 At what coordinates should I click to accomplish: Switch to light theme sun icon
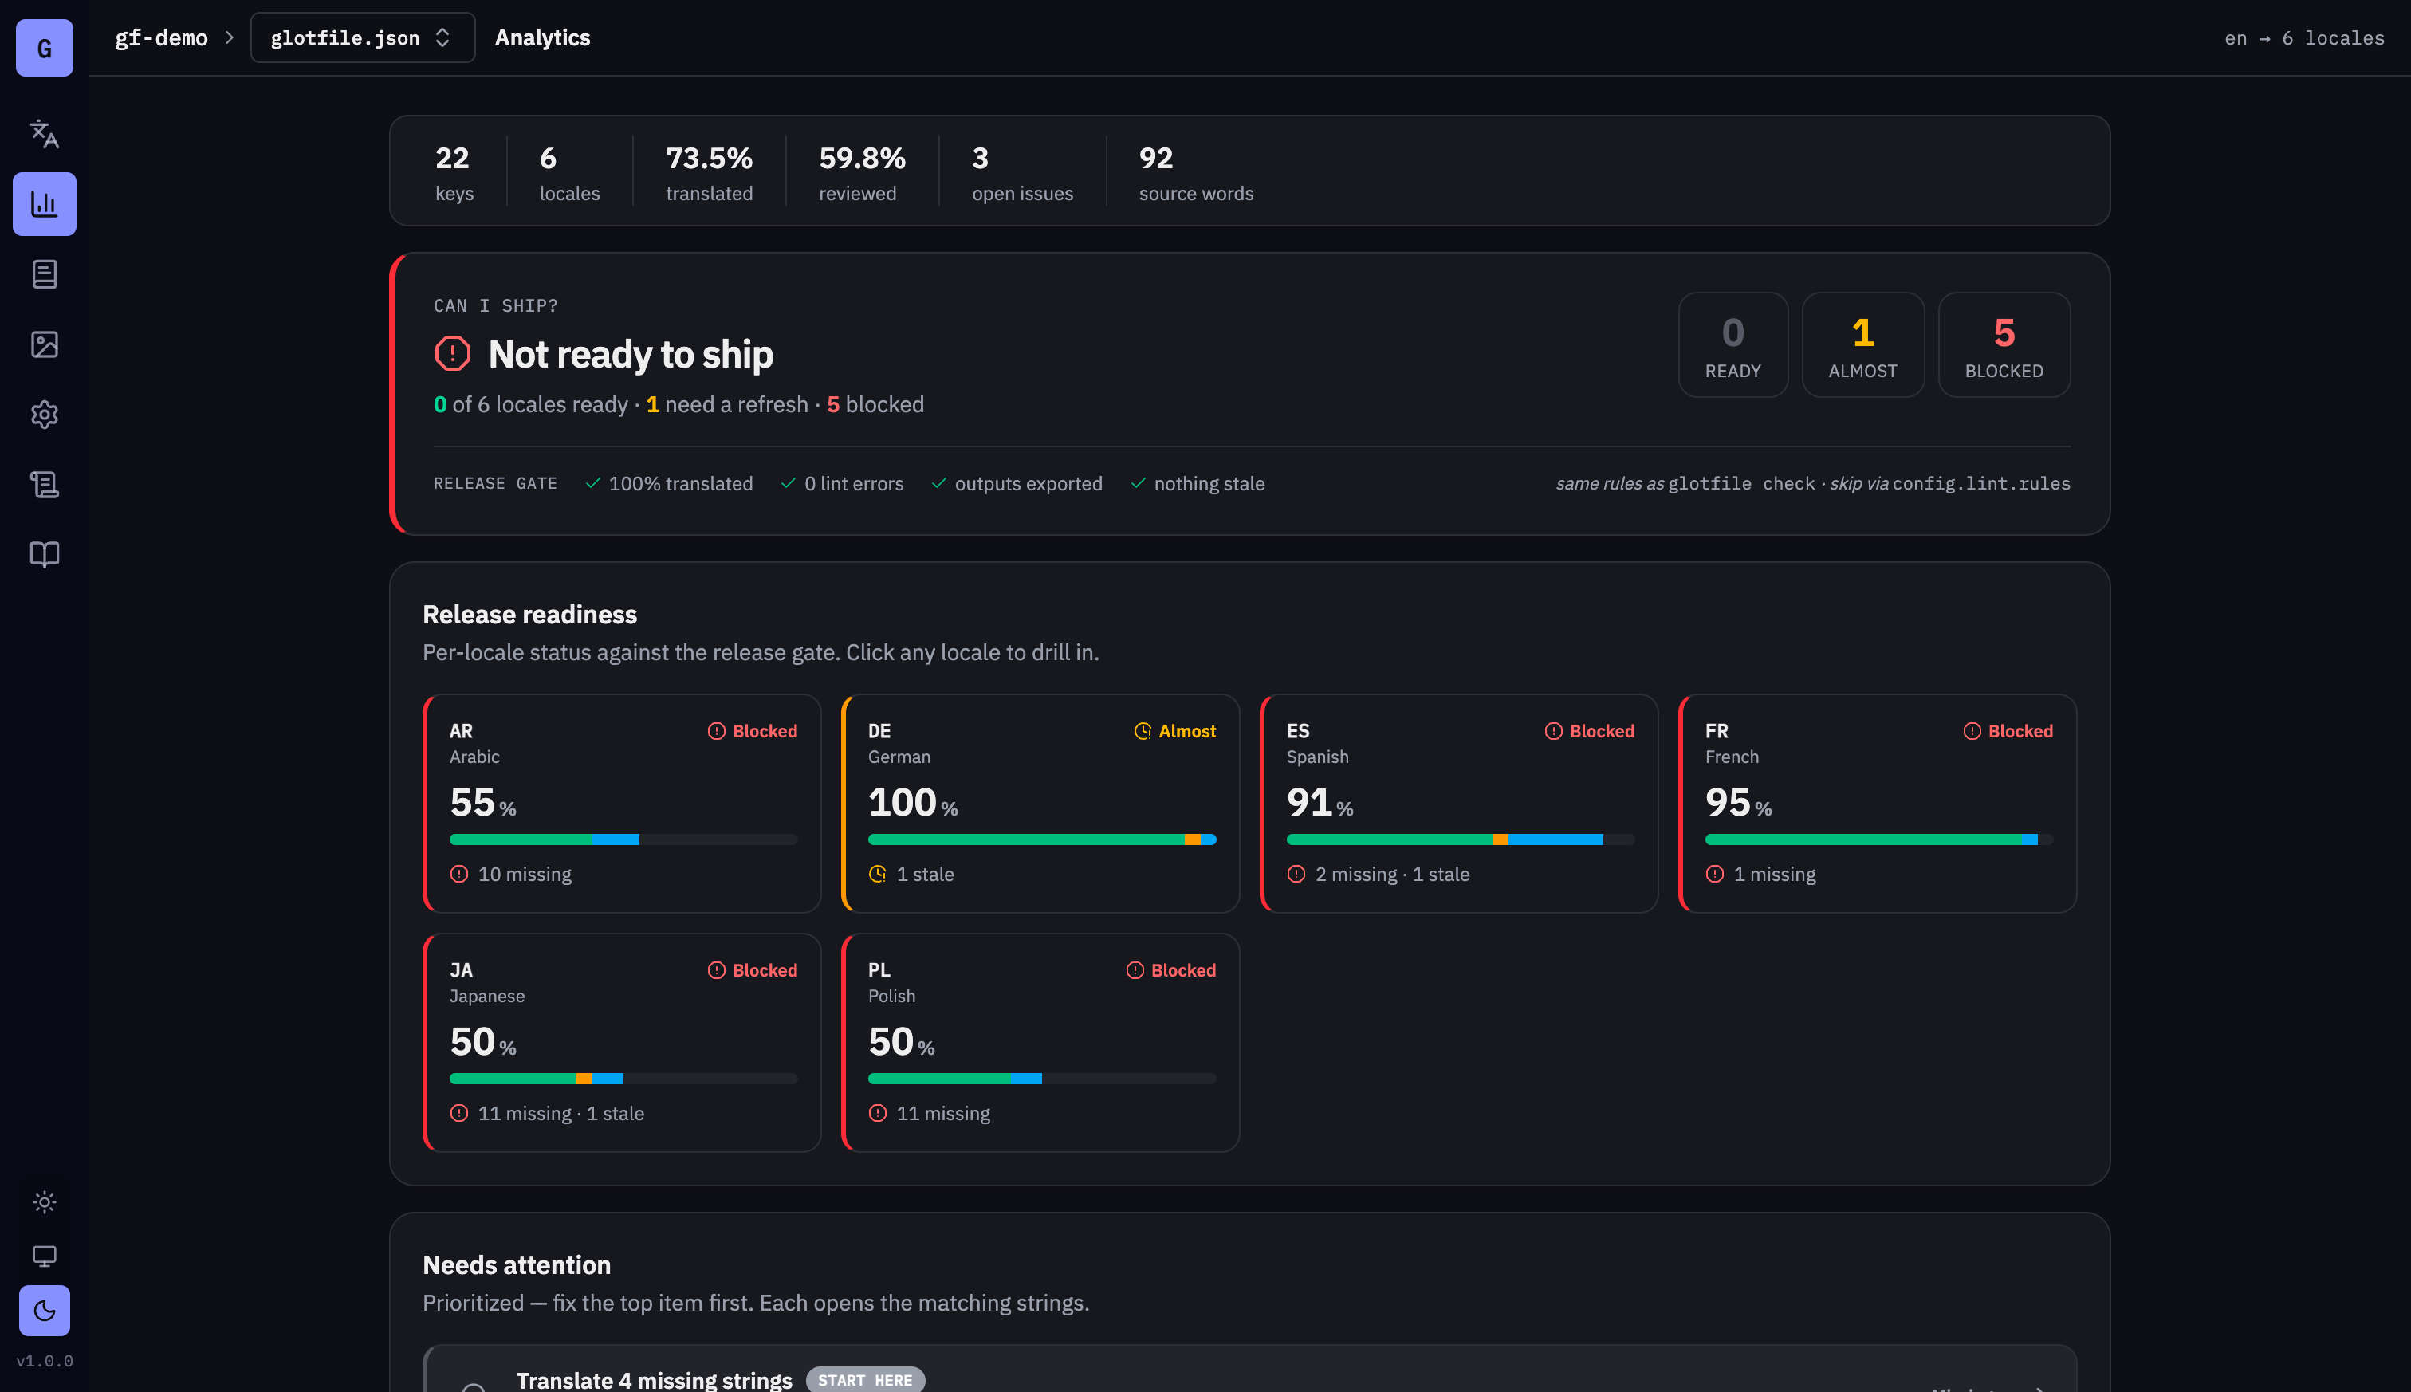coord(44,1201)
